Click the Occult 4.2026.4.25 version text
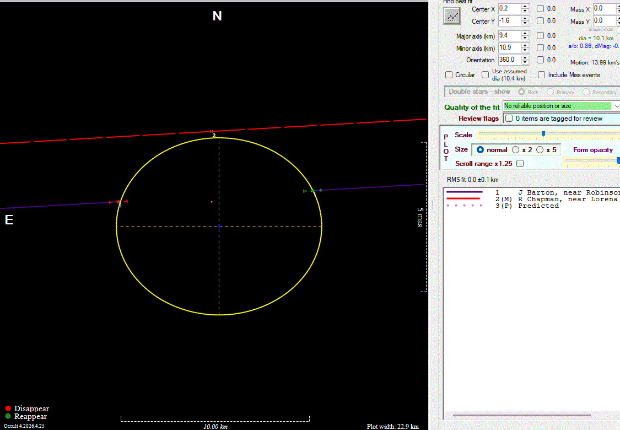620x430 pixels. point(24,426)
